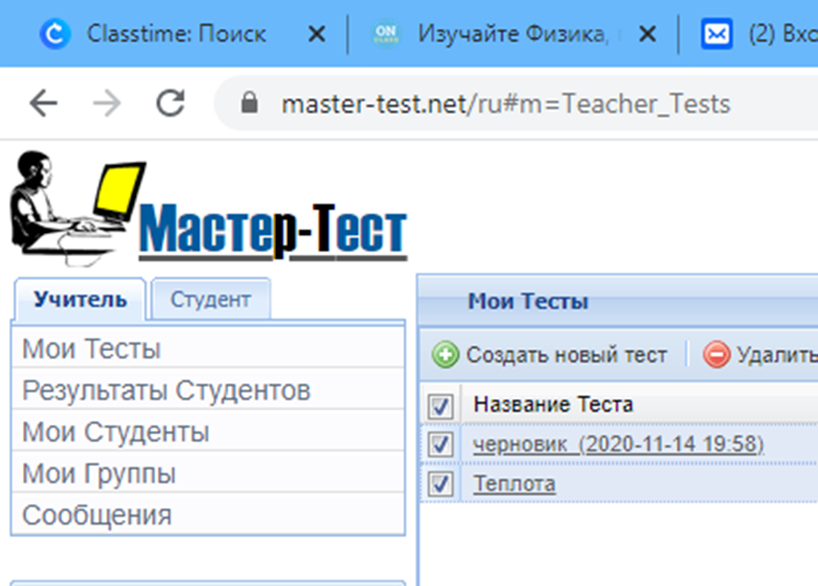Click the Classtime tab favicon

tap(55, 34)
